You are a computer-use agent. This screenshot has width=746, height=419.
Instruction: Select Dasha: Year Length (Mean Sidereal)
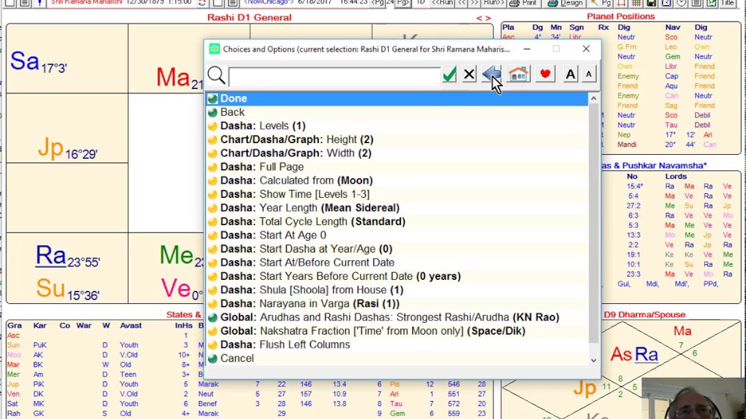397,208
